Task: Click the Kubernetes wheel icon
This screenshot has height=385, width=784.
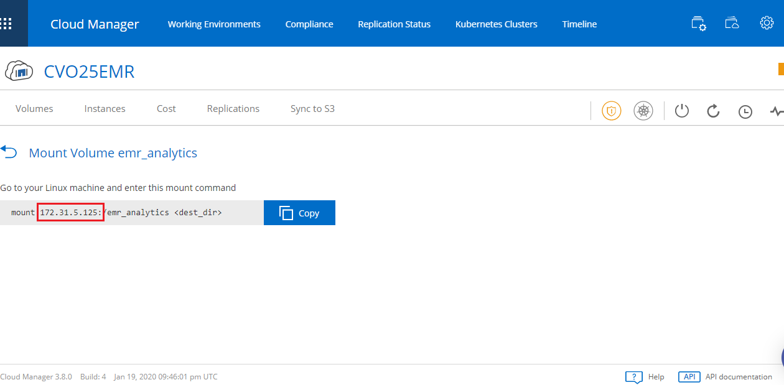Action: pyautogui.click(x=643, y=111)
